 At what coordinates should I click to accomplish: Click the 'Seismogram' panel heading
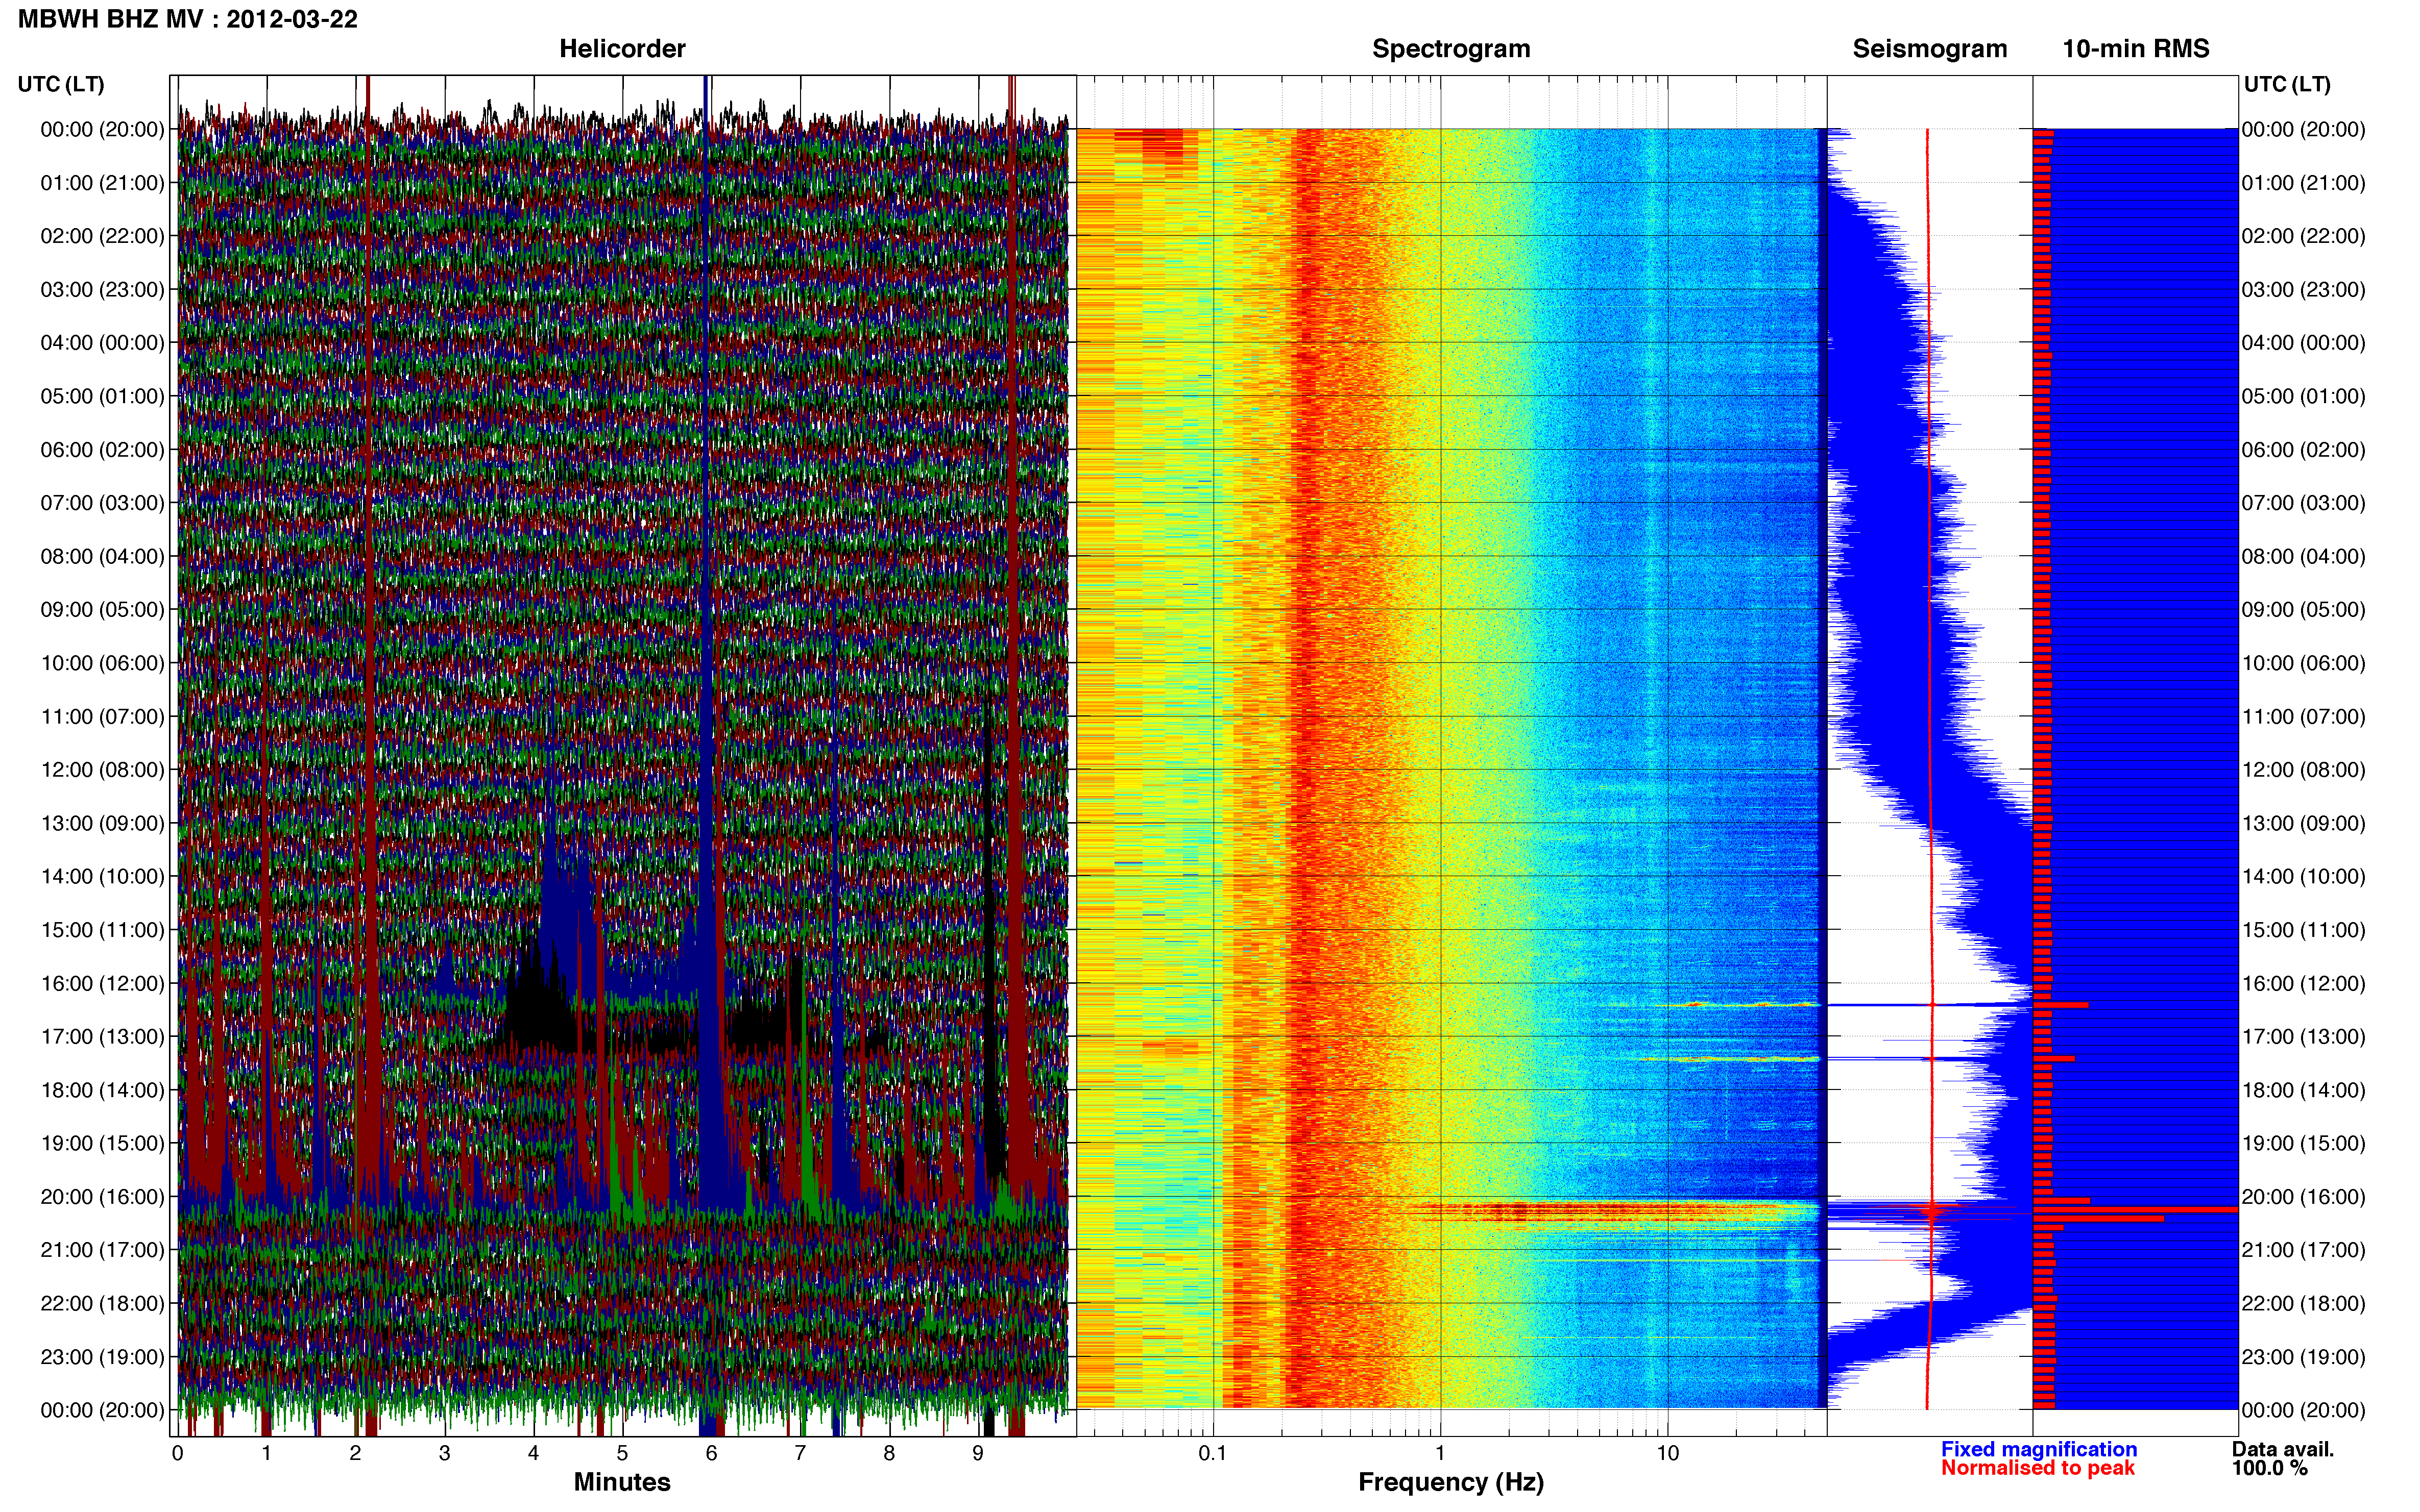(x=1930, y=49)
